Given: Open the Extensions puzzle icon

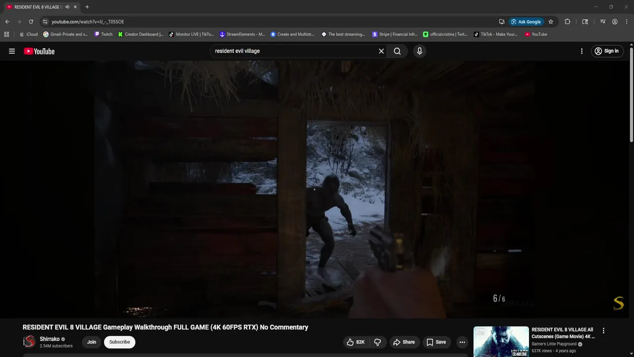Looking at the screenshot, I should point(568,22).
